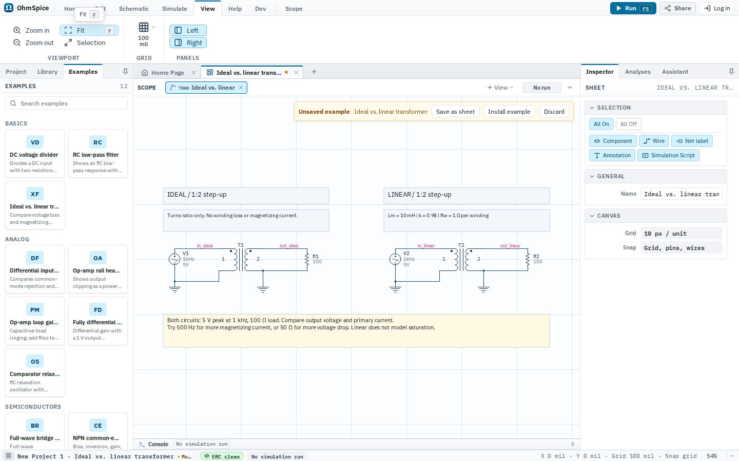Click the OhmSpice logo icon
Viewport: 739px width, 461px height.
point(9,8)
